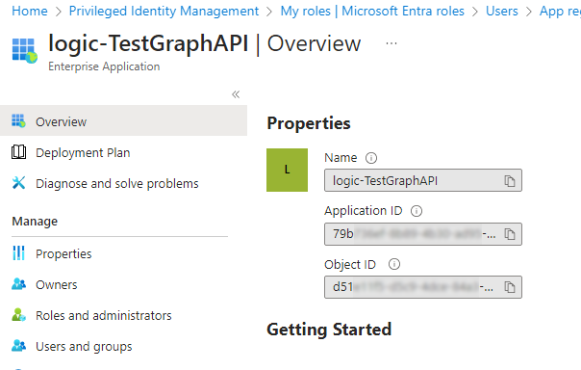Open the ellipsis more options menu
Screen dimensions: 581x370
tap(392, 43)
